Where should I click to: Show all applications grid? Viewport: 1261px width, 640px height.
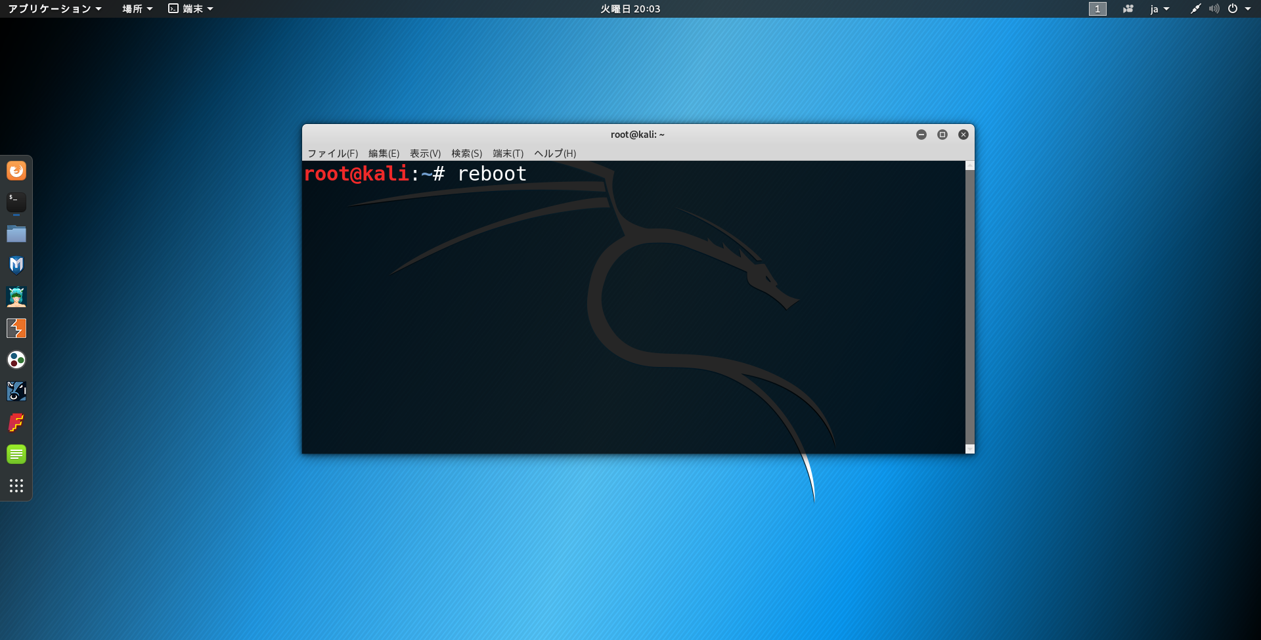pyautogui.click(x=16, y=486)
